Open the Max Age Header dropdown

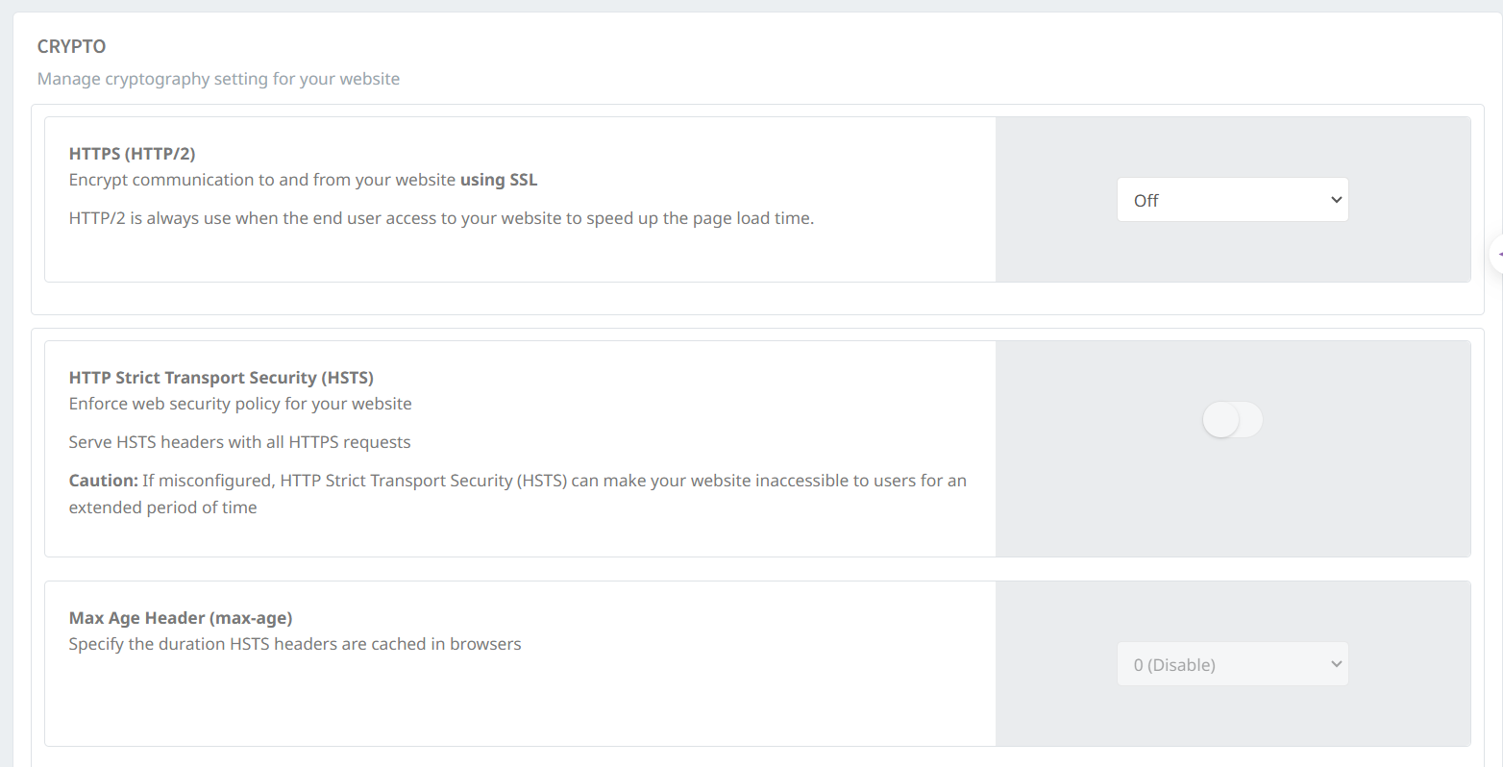point(1220,664)
